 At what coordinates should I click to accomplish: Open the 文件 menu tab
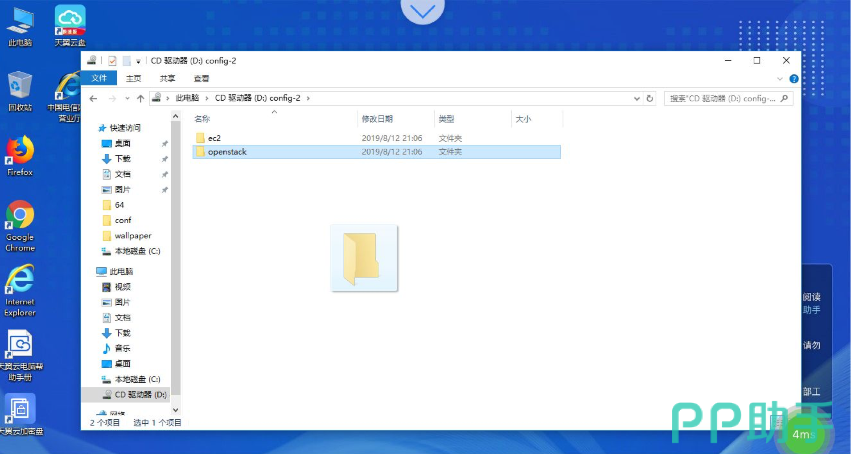(x=99, y=78)
